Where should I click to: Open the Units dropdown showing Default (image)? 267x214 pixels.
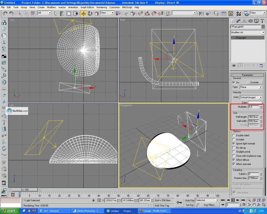(x=251, y=97)
